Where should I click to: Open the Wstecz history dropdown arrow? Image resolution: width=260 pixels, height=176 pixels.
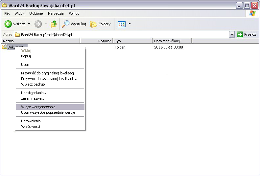[29, 24]
